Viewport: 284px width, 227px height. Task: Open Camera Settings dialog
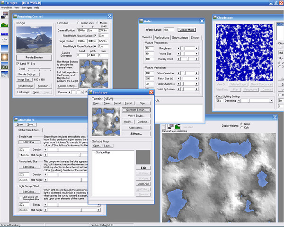[x=67, y=86]
